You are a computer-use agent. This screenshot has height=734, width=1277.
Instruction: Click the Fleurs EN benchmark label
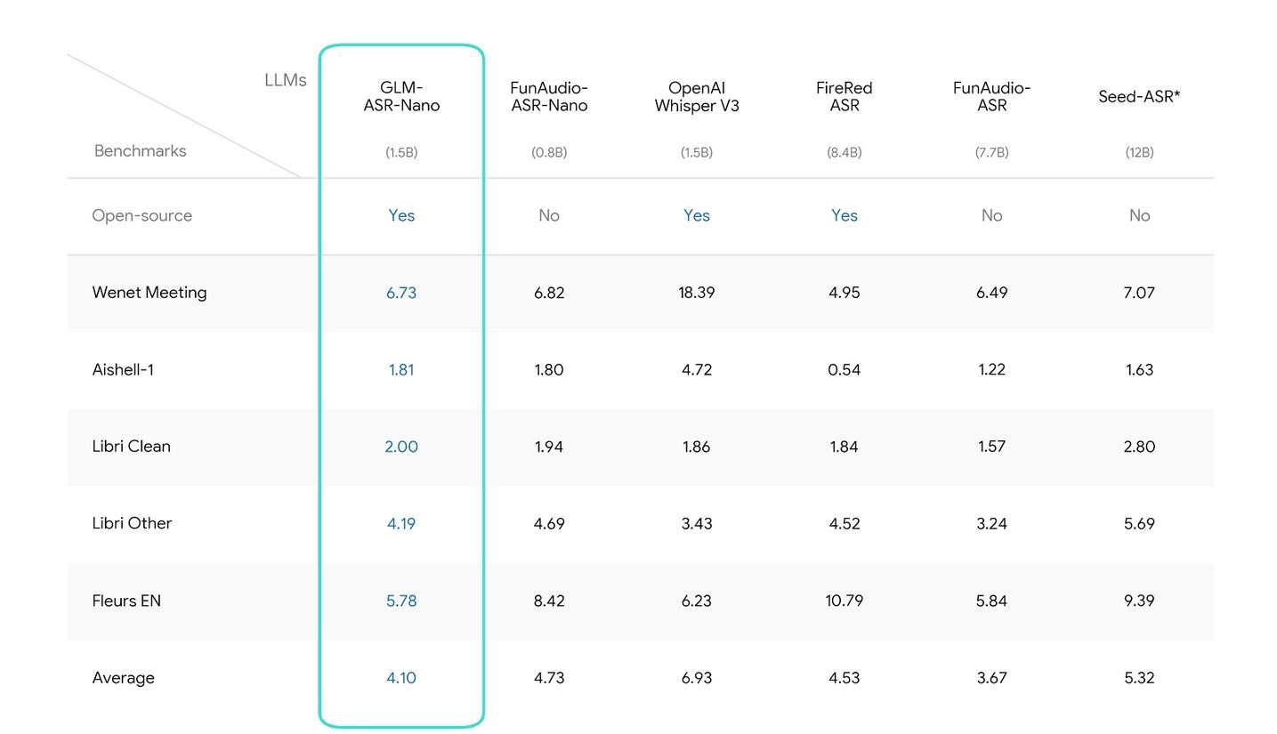coord(126,601)
